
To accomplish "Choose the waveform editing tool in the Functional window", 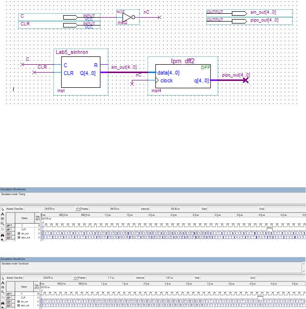I will 3,287.
